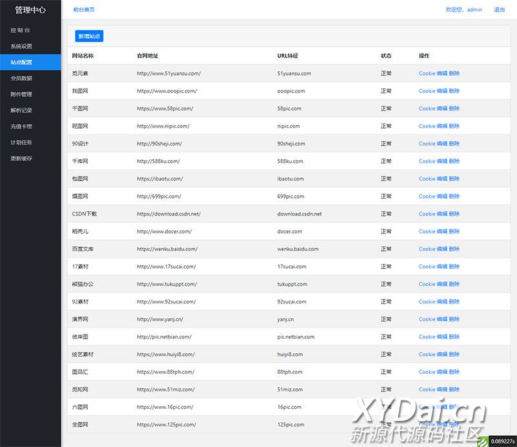Open 系统设置 in the sidebar
Image resolution: width=517 pixels, height=447 pixels.
pos(21,46)
